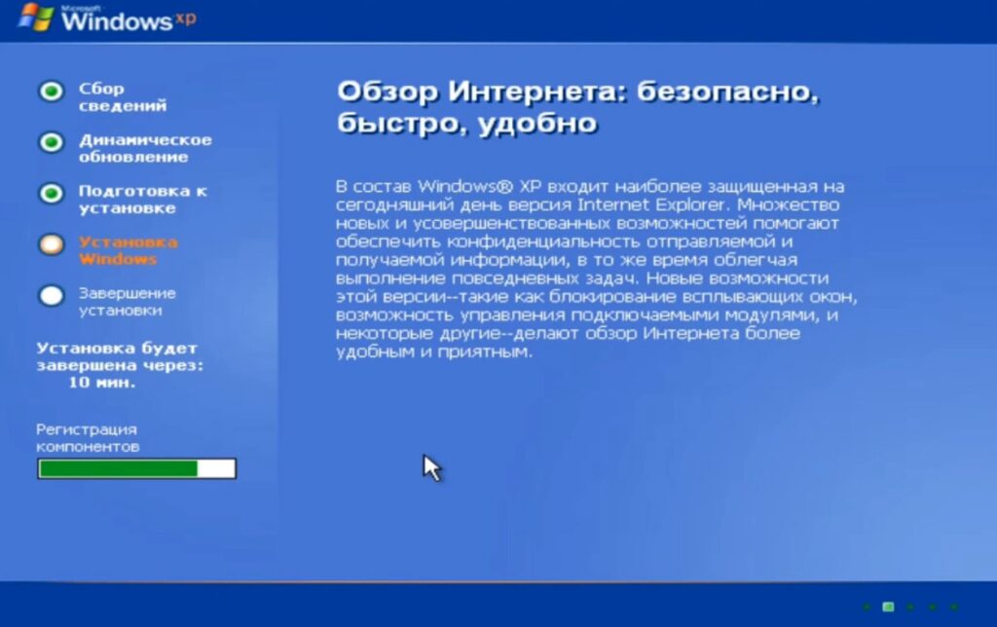
Task: Click the Подготовка к установке step label
Action: click(x=142, y=200)
